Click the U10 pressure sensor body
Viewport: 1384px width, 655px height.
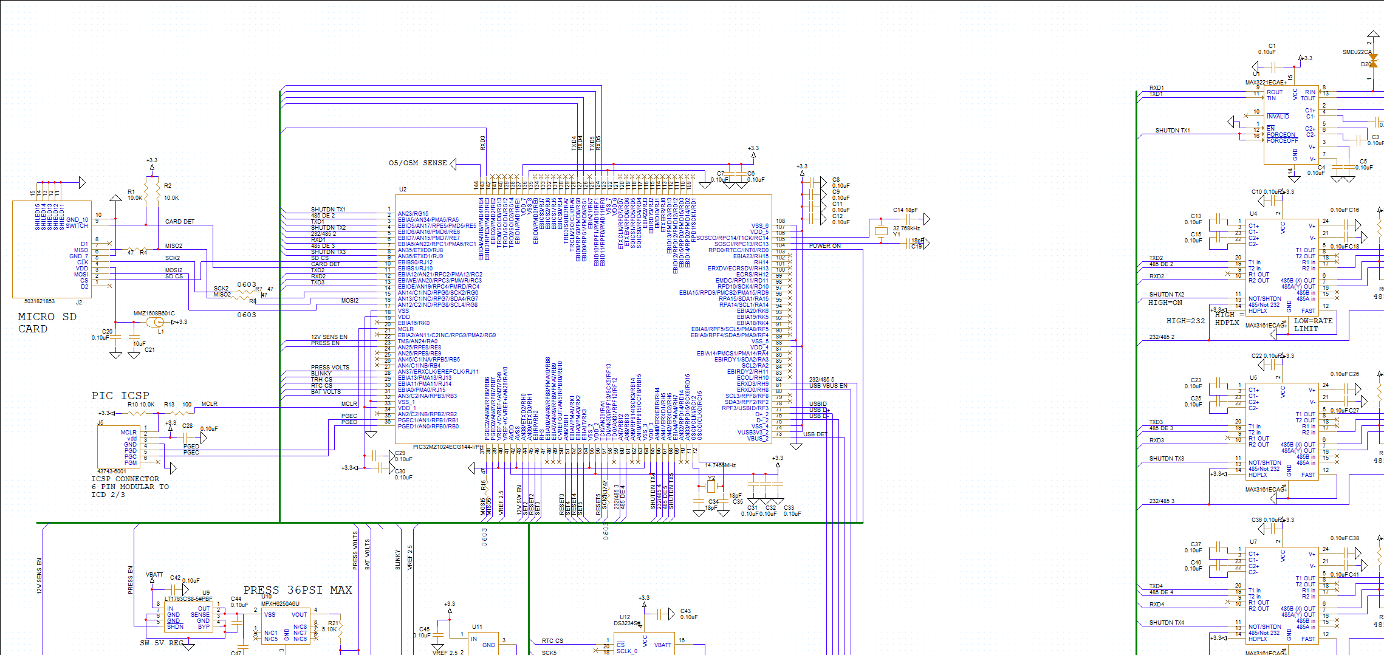[x=286, y=626]
